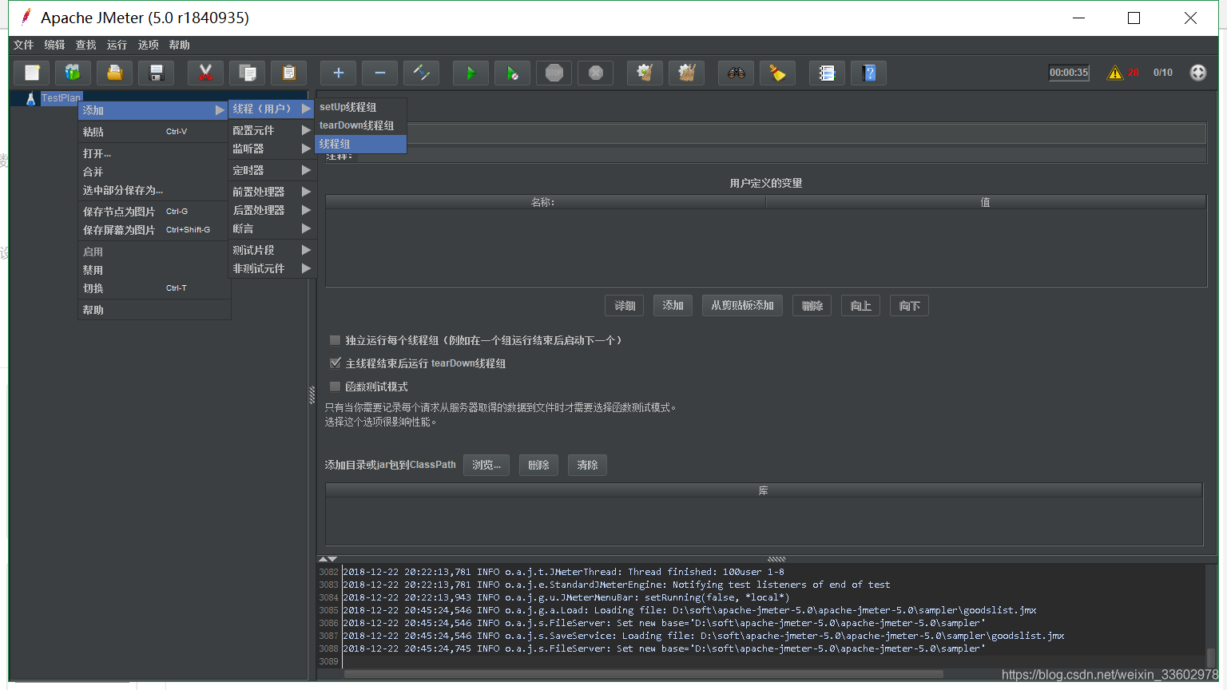Choose tearDown线程组 from submenu

click(x=361, y=125)
